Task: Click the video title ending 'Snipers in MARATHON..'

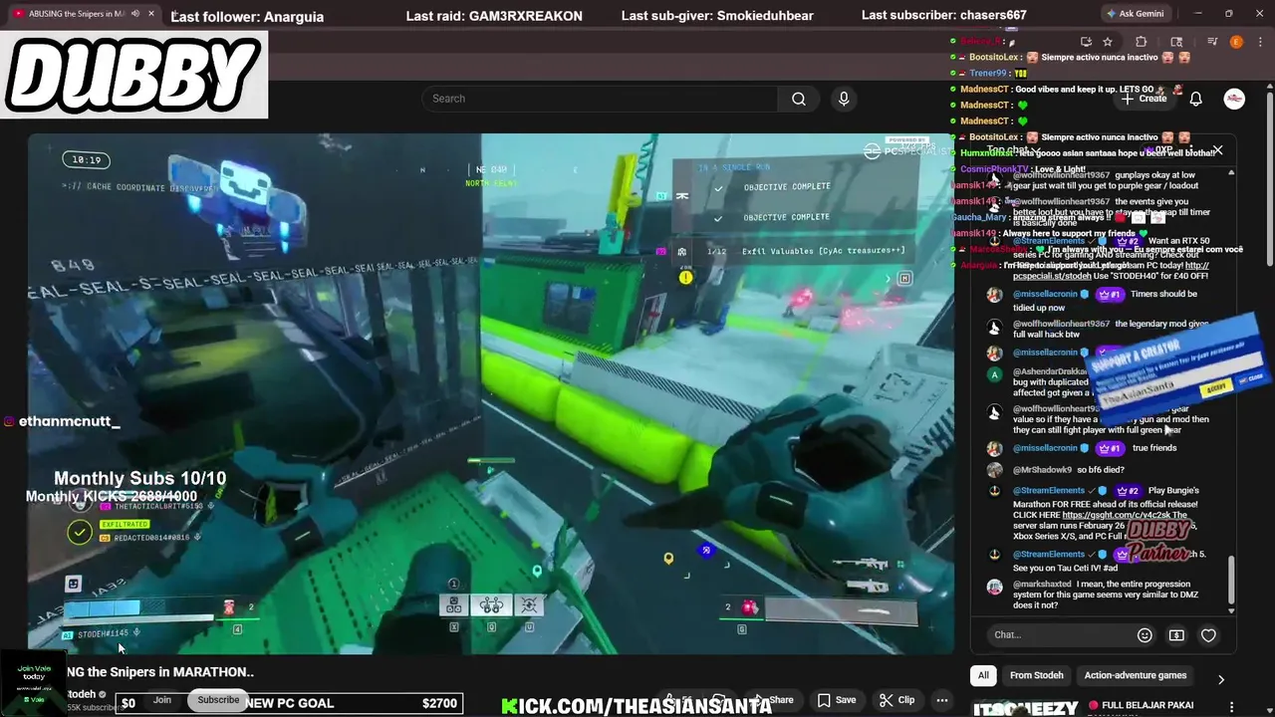Action: pos(159,672)
